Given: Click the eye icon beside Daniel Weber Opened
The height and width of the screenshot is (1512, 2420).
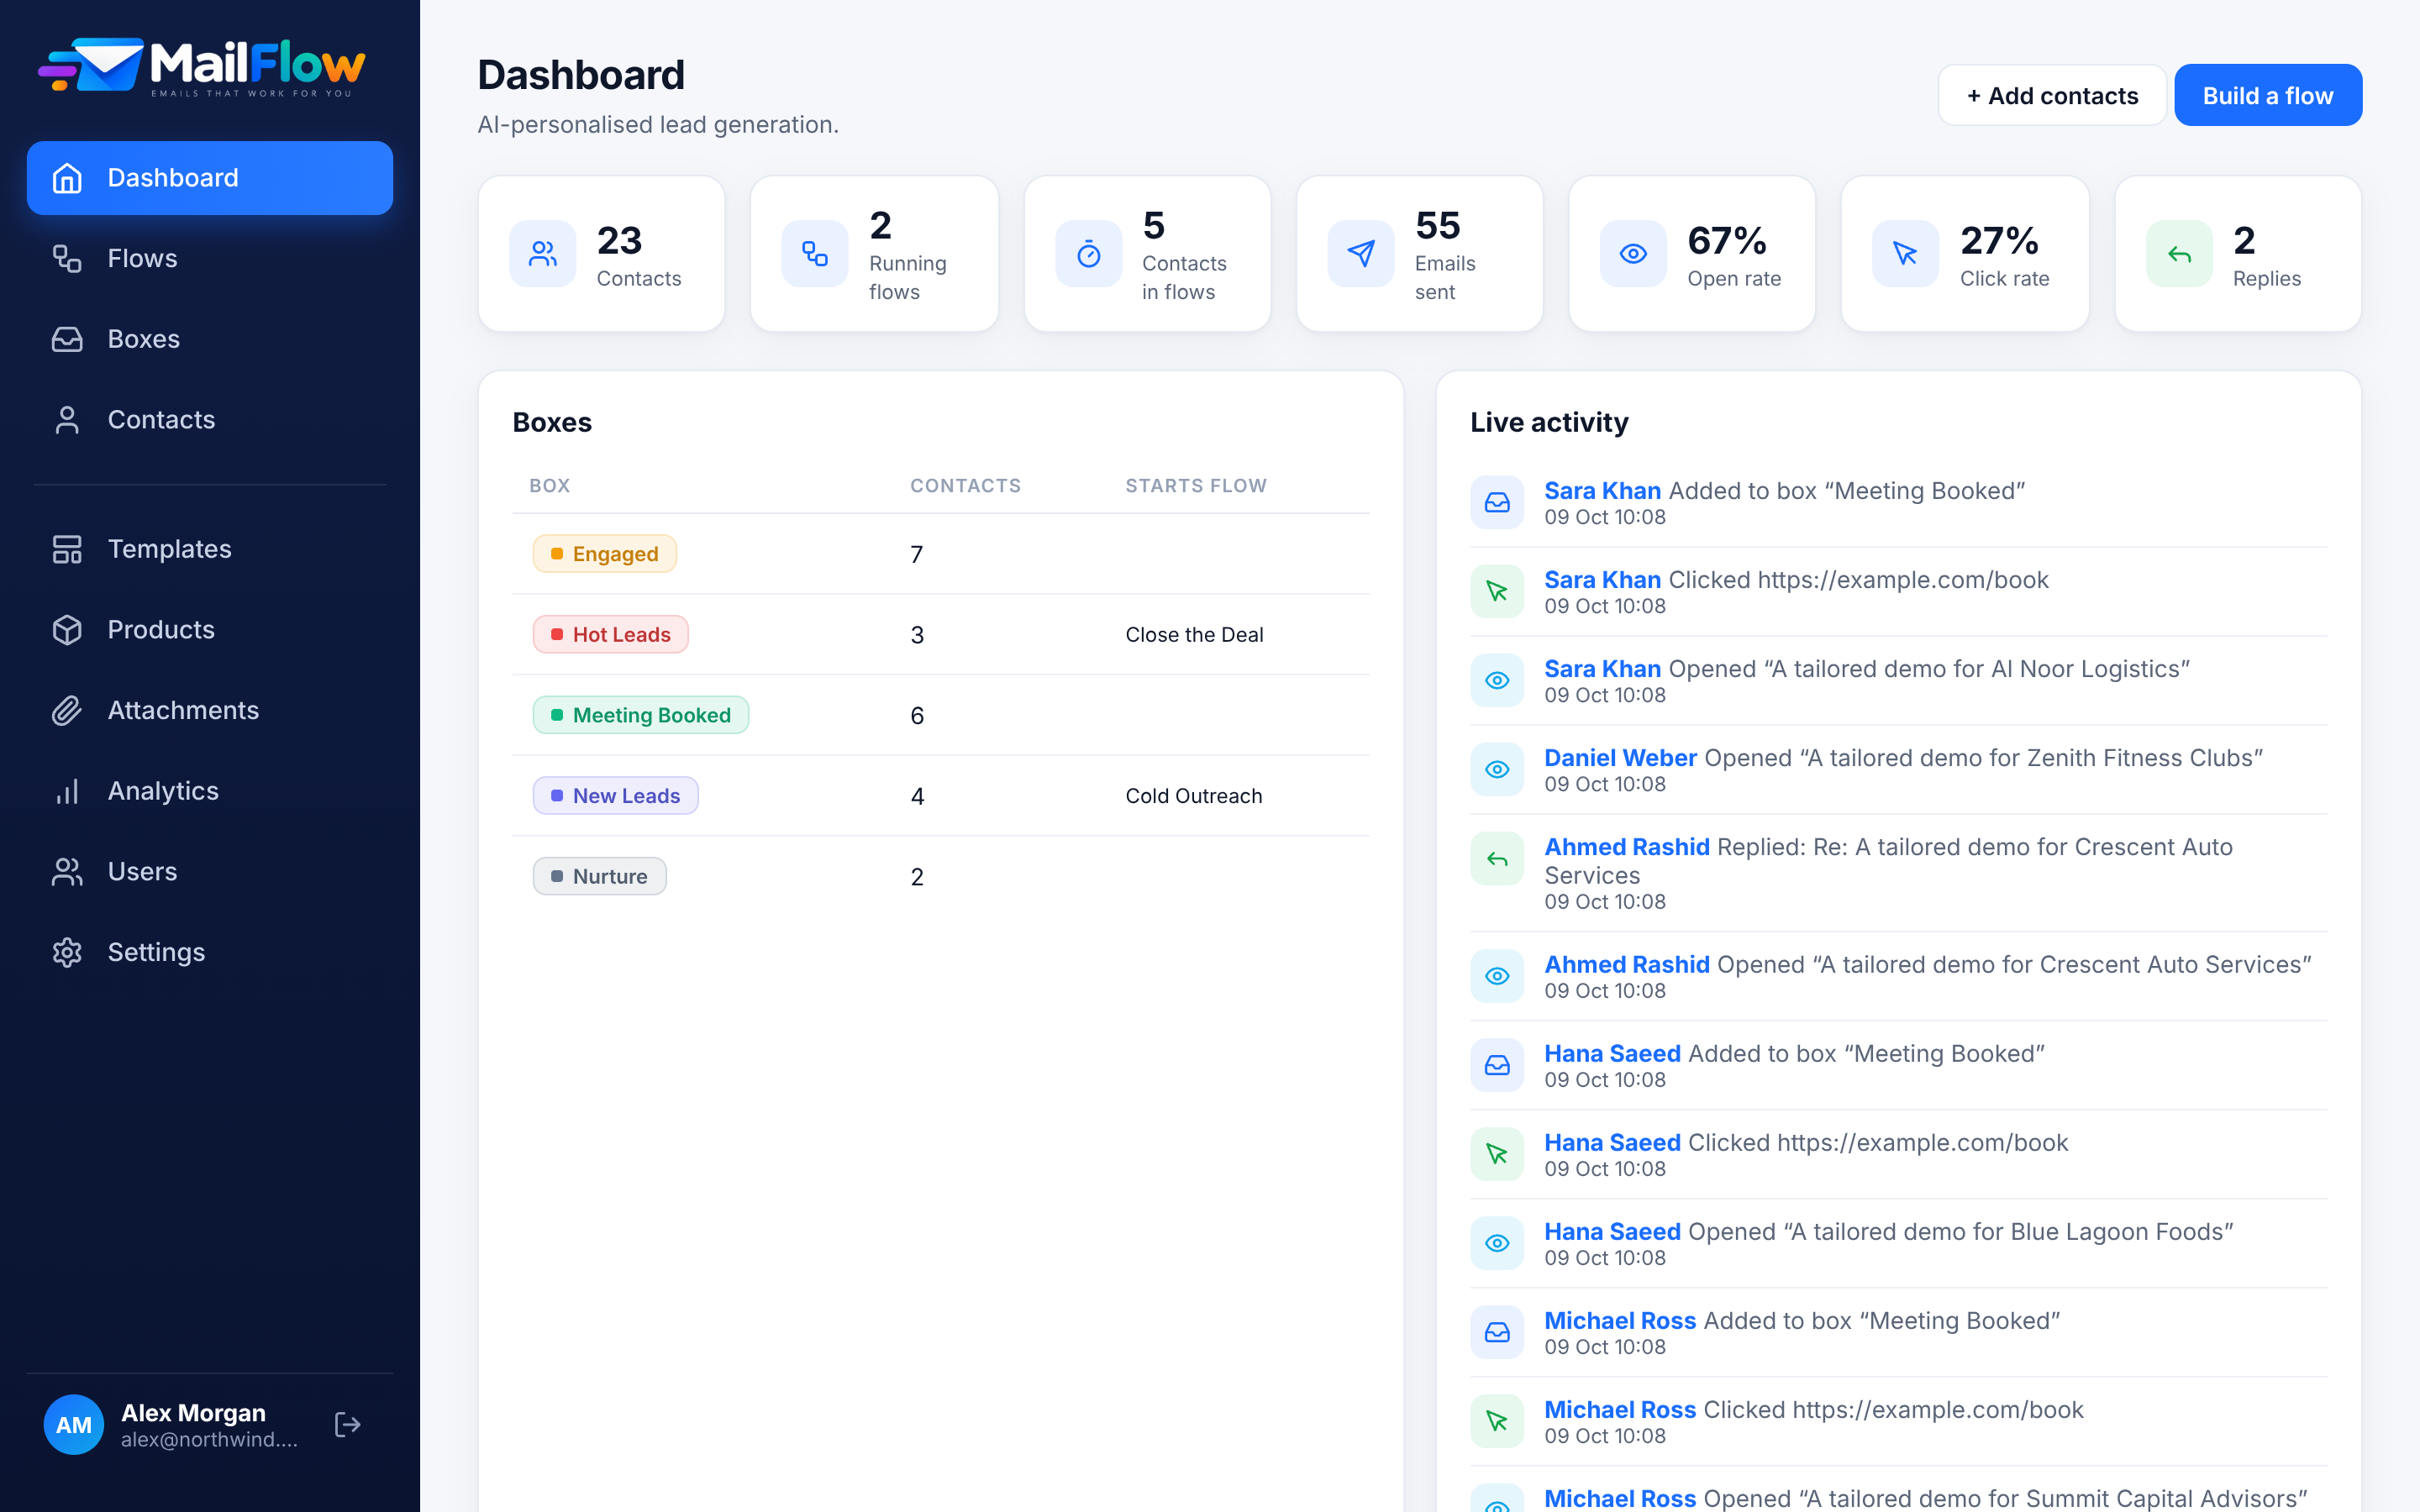Looking at the screenshot, I should coord(1497,769).
